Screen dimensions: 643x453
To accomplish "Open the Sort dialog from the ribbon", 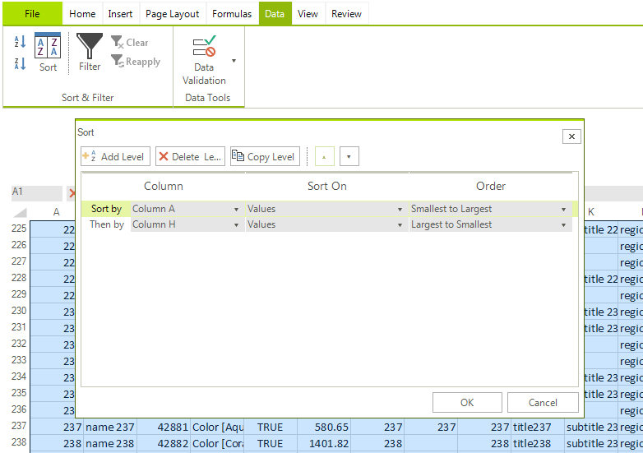I will 48,53.
